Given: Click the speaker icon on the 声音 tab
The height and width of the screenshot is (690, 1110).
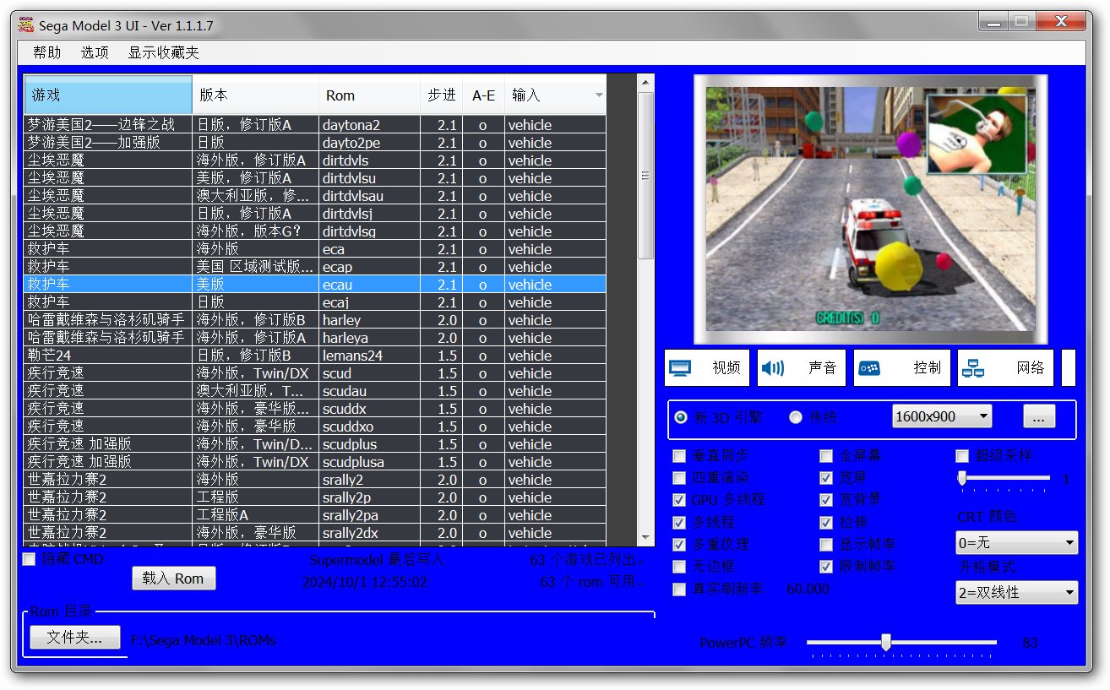Looking at the screenshot, I should (x=772, y=368).
